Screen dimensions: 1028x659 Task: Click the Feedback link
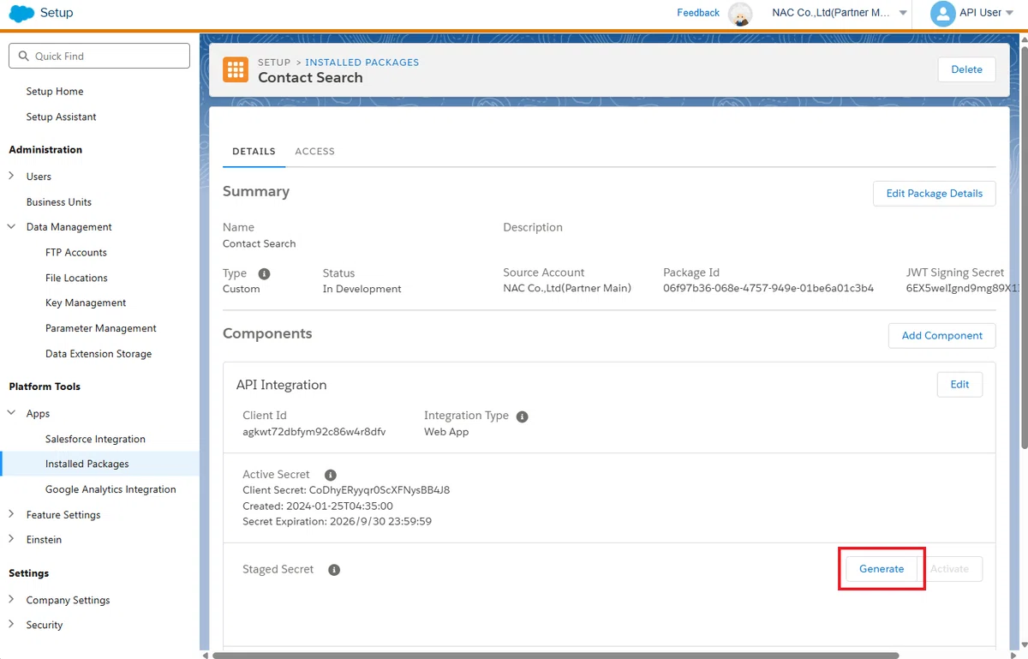tap(698, 13)
